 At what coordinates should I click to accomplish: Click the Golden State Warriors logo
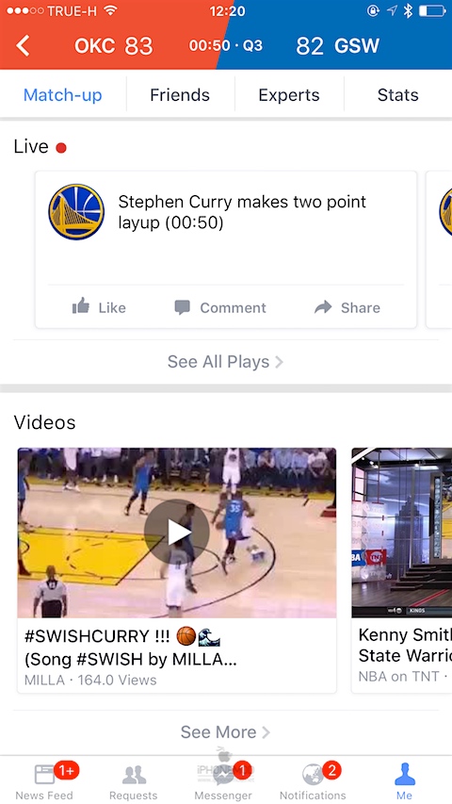(76, 212)
